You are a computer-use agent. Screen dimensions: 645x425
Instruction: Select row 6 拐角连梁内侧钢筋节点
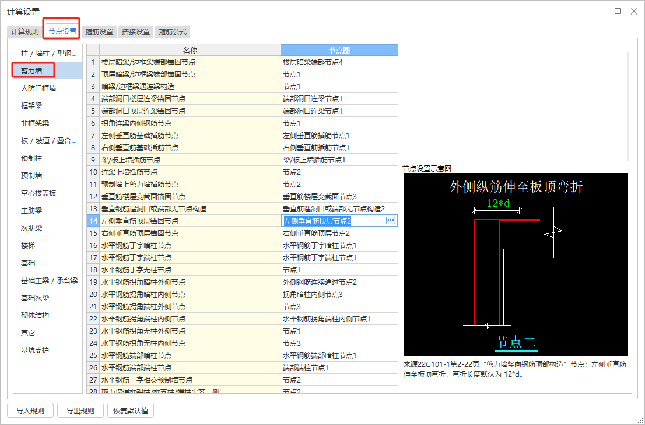click(190, 123)
